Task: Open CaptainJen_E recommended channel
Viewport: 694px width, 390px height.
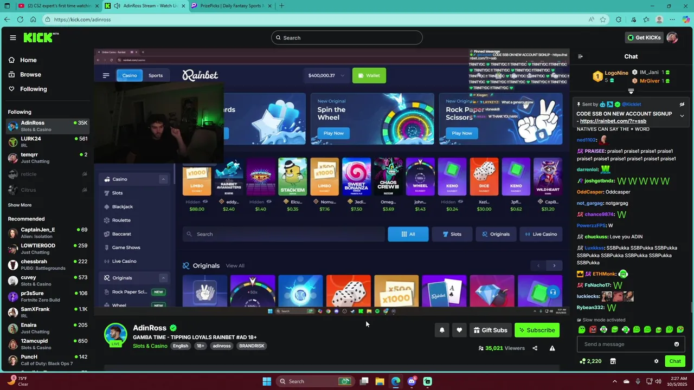Action: click(x=48, y=233)
